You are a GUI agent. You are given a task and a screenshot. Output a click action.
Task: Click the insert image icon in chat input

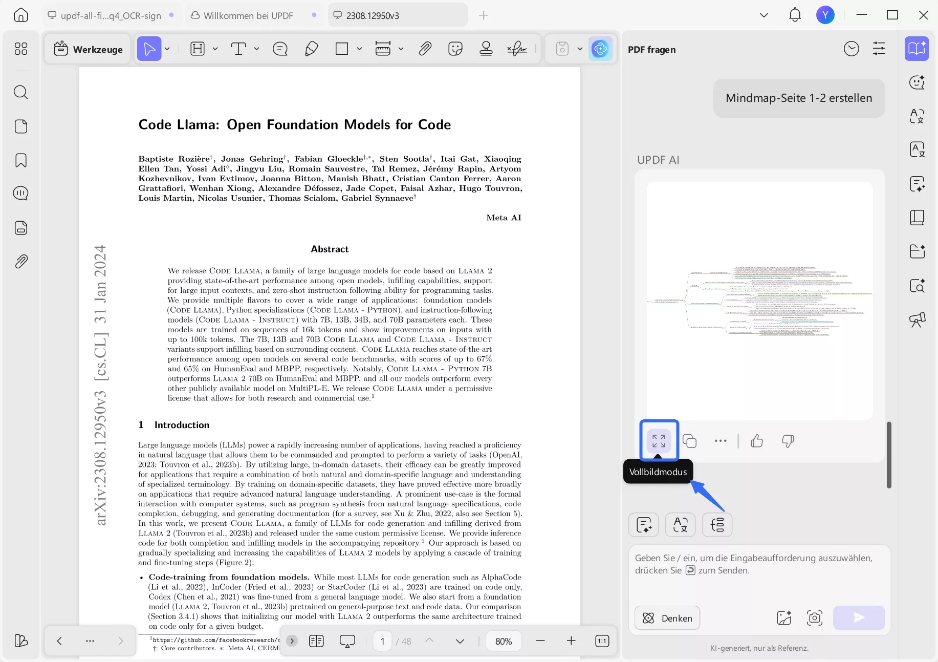click(784, 618)
